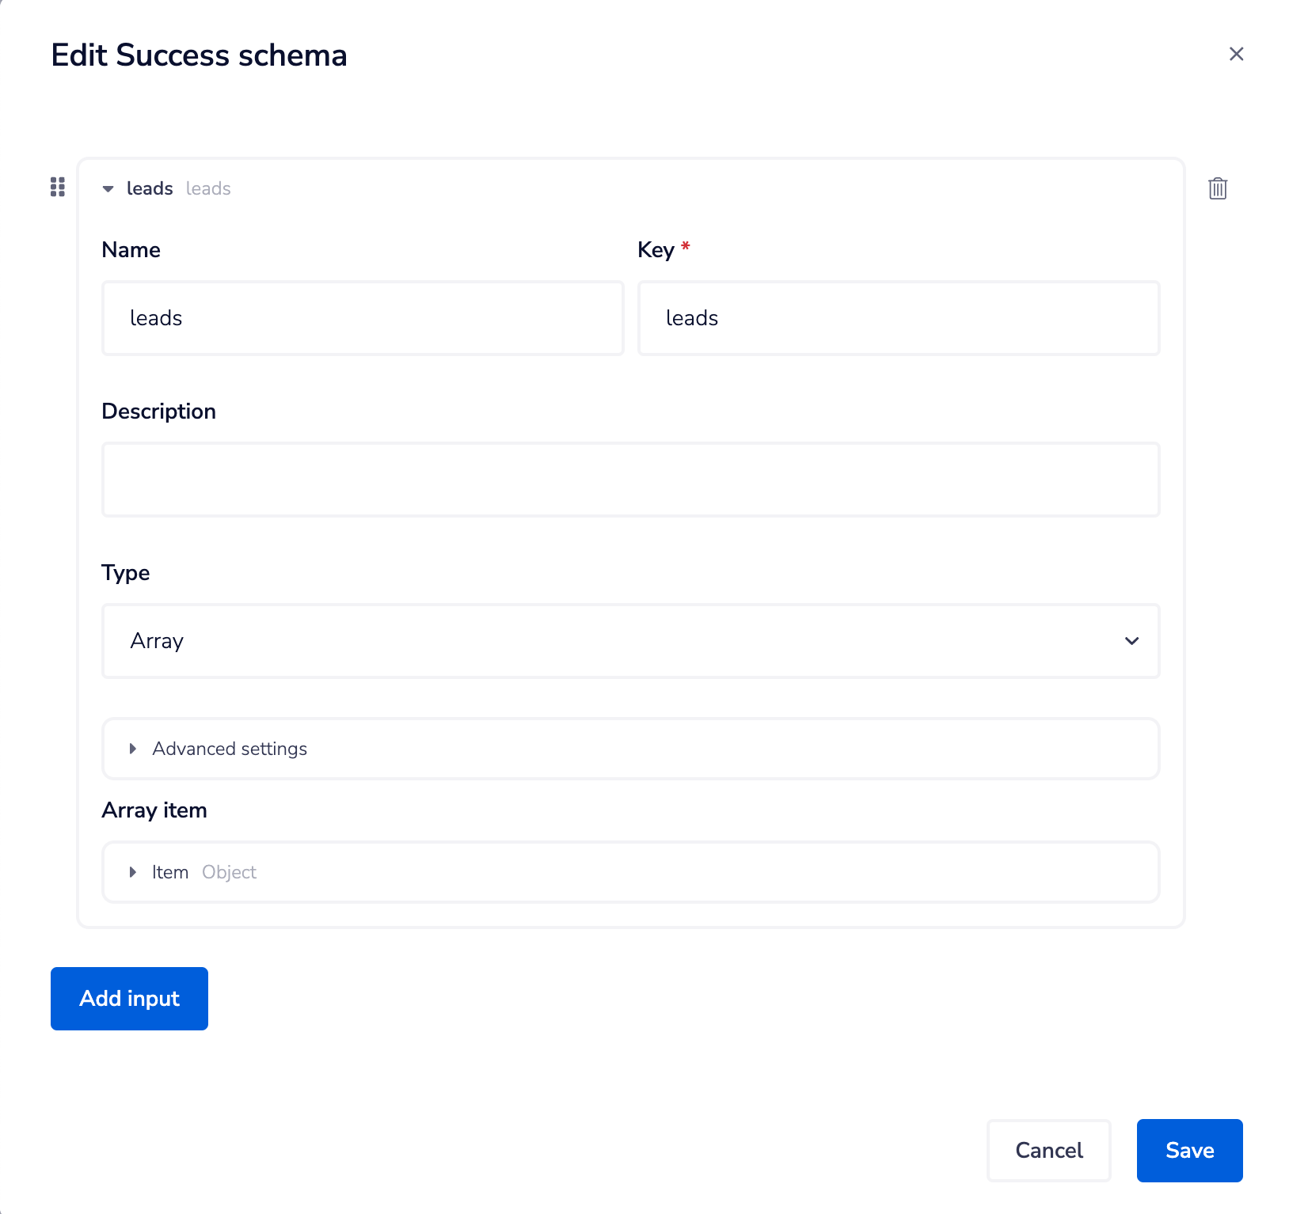Click the gray leads key text in header

(208, 188)
